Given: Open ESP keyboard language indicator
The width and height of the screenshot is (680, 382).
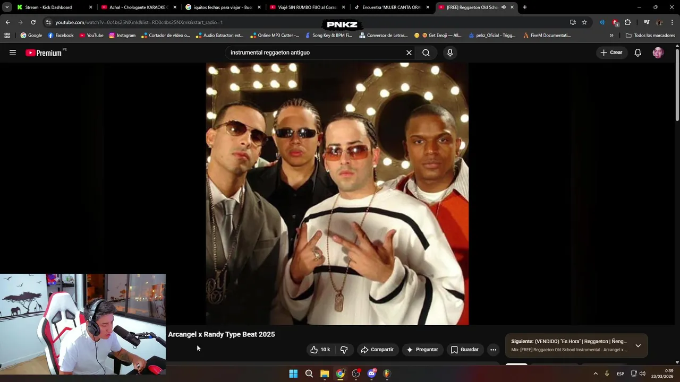Looking at the screenshot, I should pos(620,374).
